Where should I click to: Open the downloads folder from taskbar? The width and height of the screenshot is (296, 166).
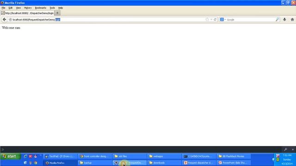tap(164, 163)
